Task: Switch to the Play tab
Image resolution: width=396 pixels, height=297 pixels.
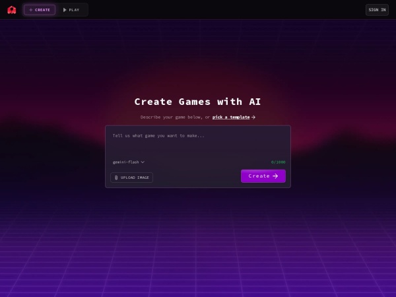Action: click(71, 10)
